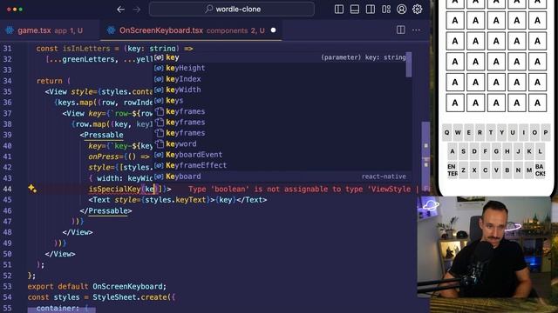The image size is (558, 313).
Task: Tap the X key on simulator keyboard
Action: tap(474, 170)
